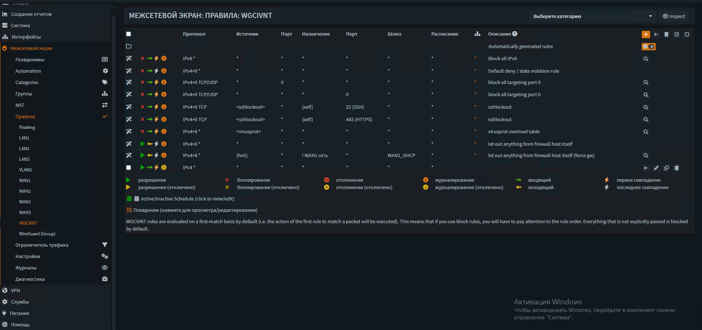Viewport: 702px width, 330px height.
Task: Open Active/Inactive Schedule link
Action: 187,199
